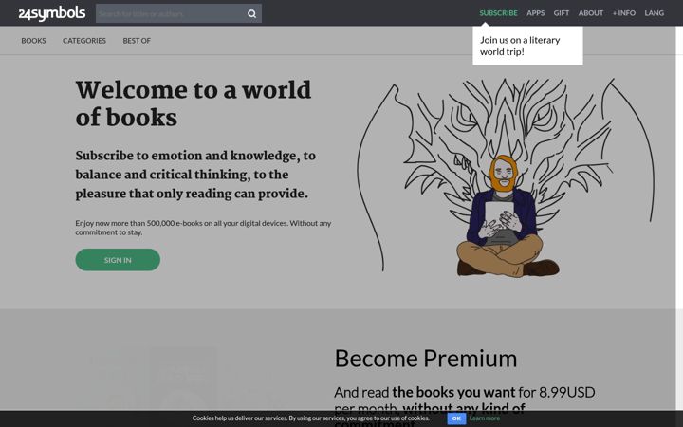Viewport: 683px width, 427px height.
Task: Open the ABOUT menu item
Action: [591, 13]
